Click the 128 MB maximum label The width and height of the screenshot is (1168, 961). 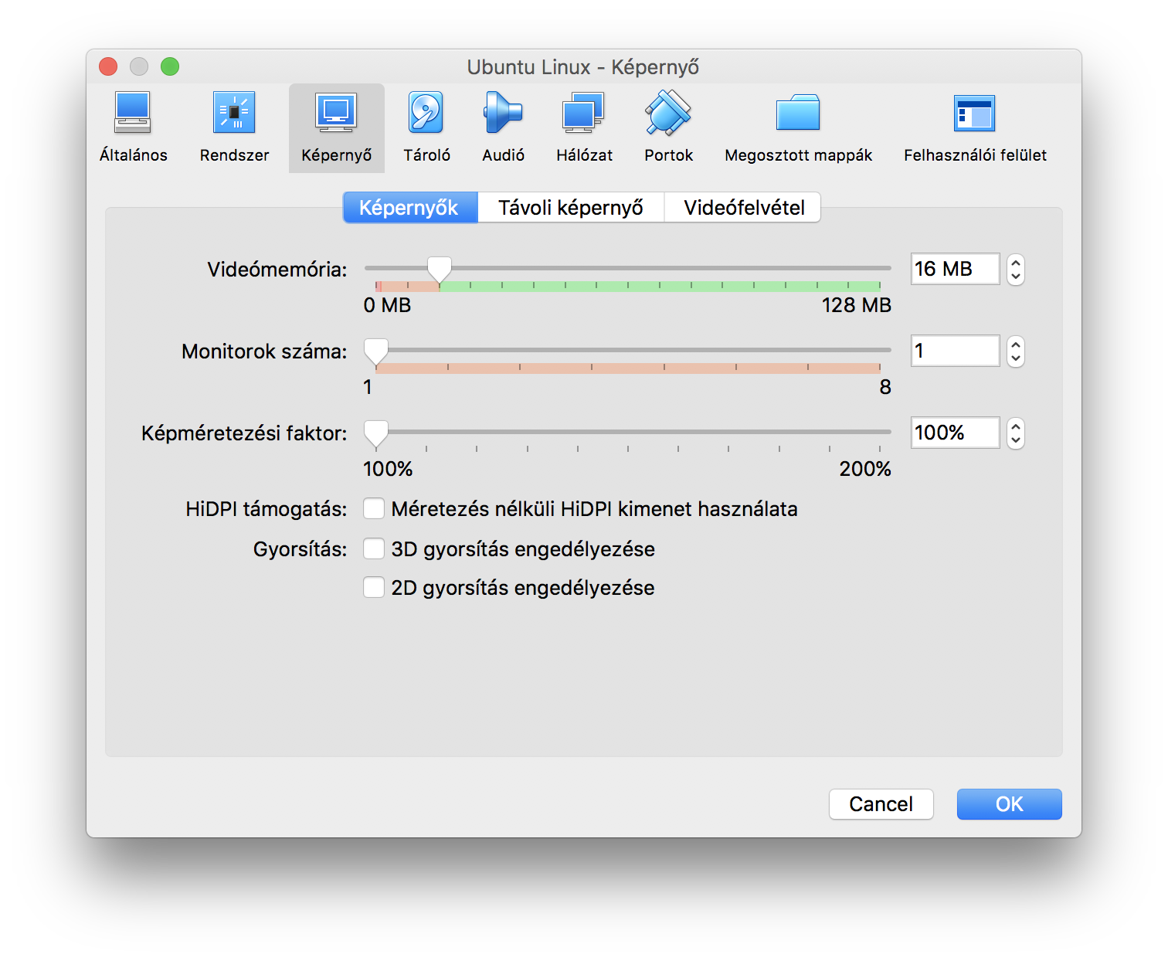tap(856, 305)
